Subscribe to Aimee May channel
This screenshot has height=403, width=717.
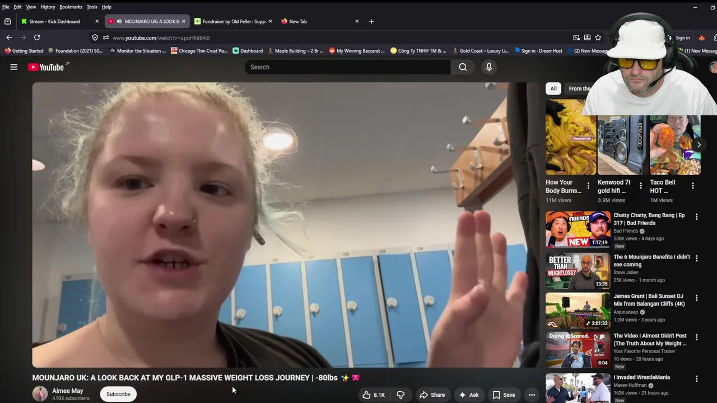click(118, 394)
